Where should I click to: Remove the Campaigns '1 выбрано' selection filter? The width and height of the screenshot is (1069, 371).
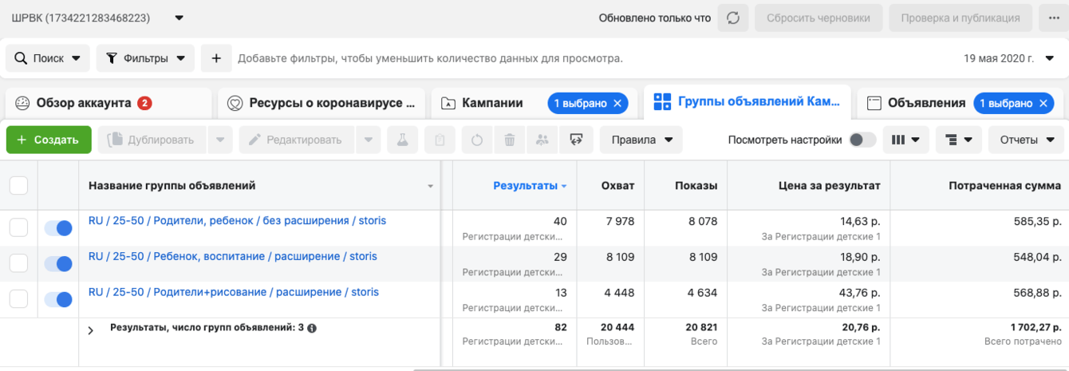click(x=617, y=103)
